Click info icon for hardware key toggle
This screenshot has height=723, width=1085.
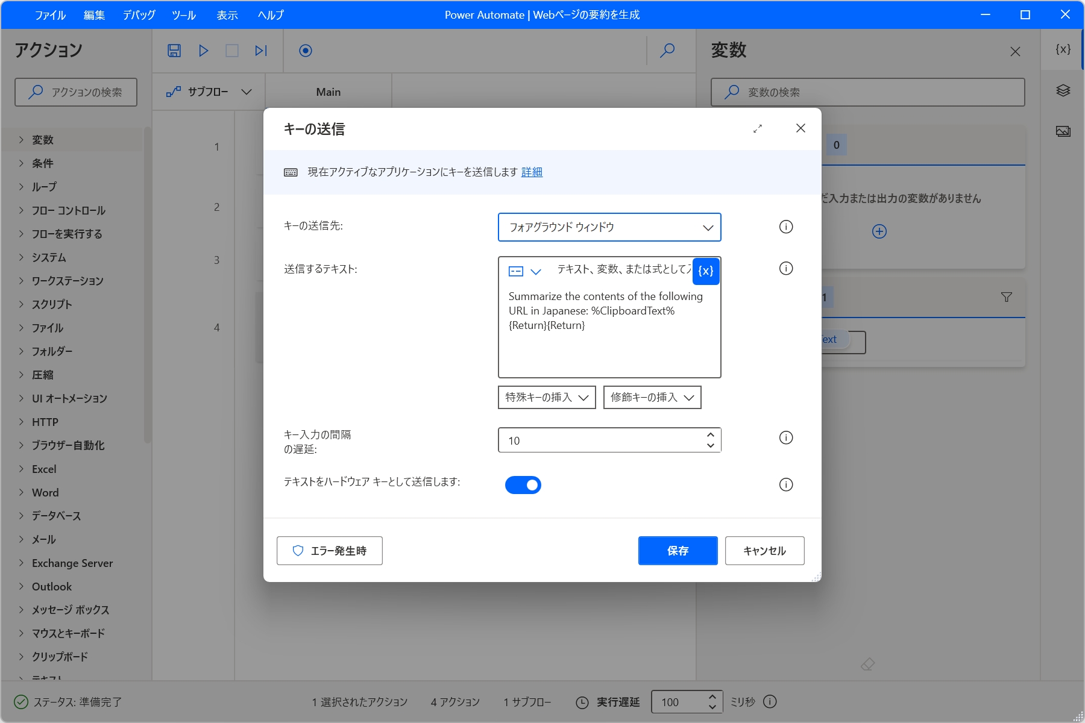click(x=786, y=484)
